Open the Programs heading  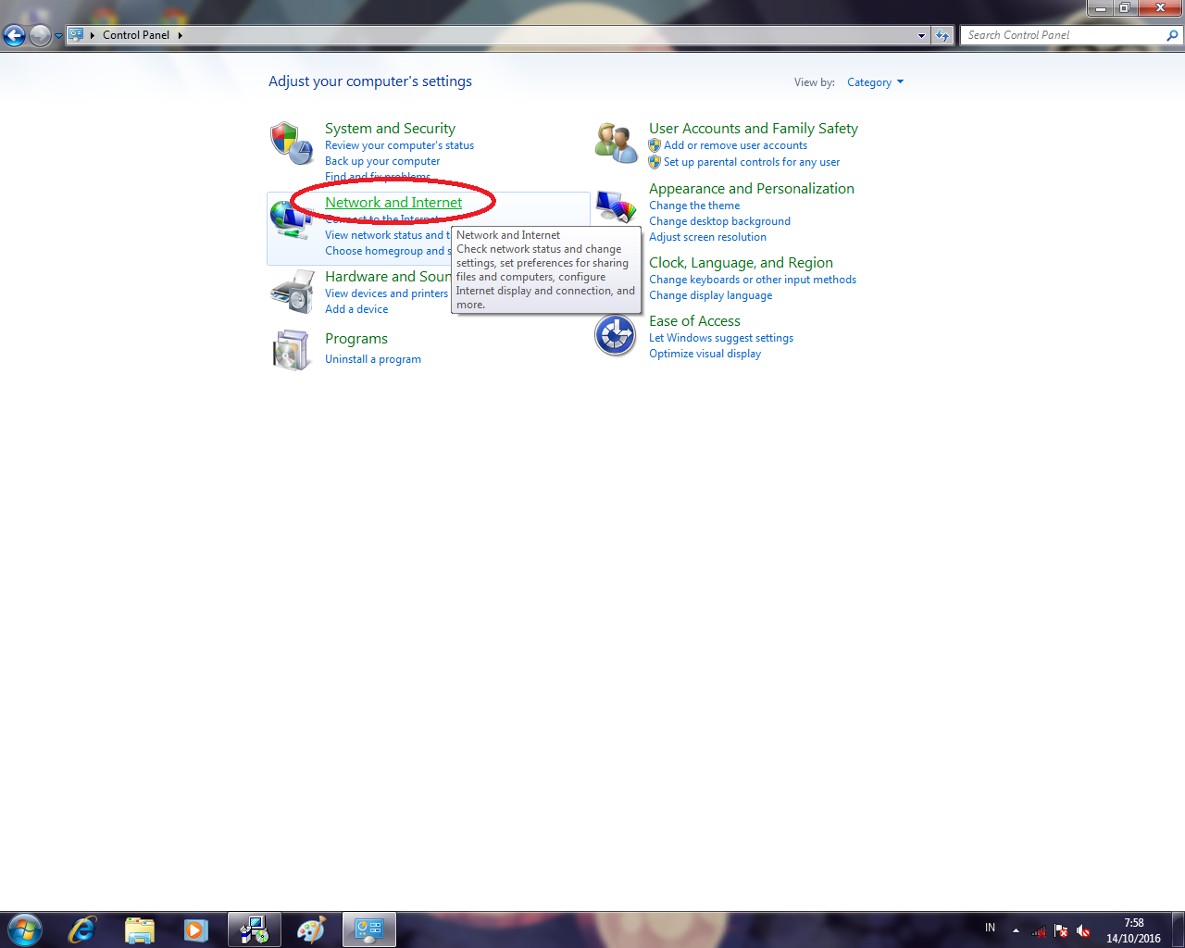pyautogui.click(x=356, y=339)
